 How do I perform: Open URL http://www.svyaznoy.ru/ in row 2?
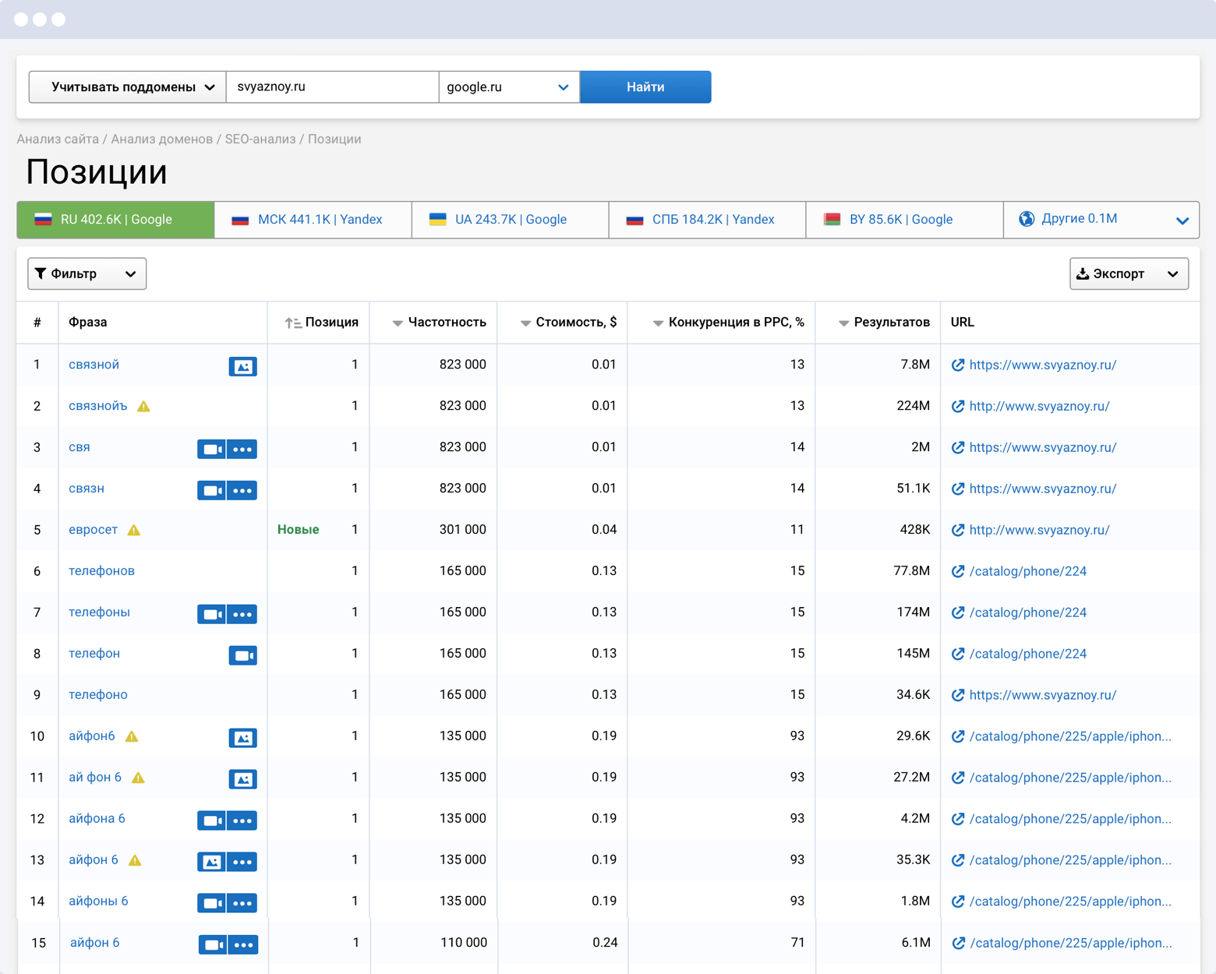[x=1039, y=406]
